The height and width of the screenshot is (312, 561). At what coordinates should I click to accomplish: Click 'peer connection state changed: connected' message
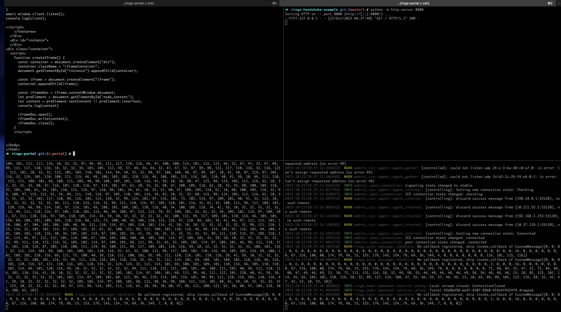point(446,242)
